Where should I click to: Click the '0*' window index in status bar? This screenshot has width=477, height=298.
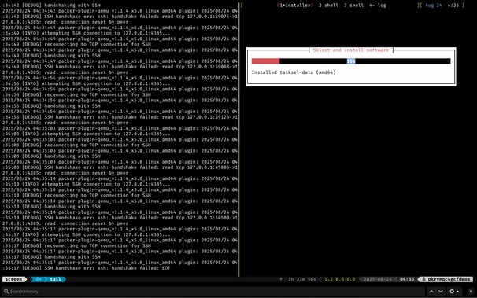coord(39,279)
